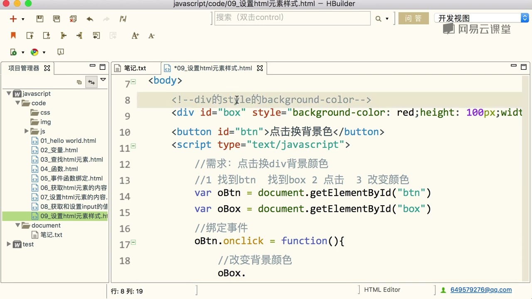The image size is (532, 299).
Task: Maximize the editor area
Action: tap(524, 66)
